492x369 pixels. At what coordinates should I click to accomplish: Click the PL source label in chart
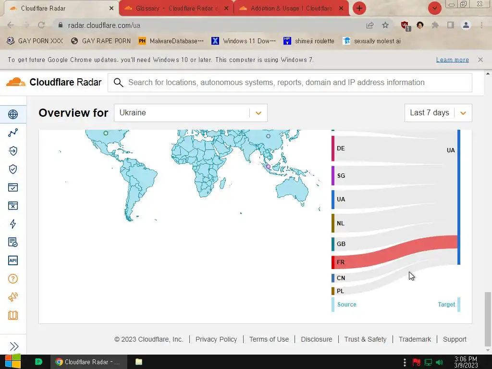[341, 291]
